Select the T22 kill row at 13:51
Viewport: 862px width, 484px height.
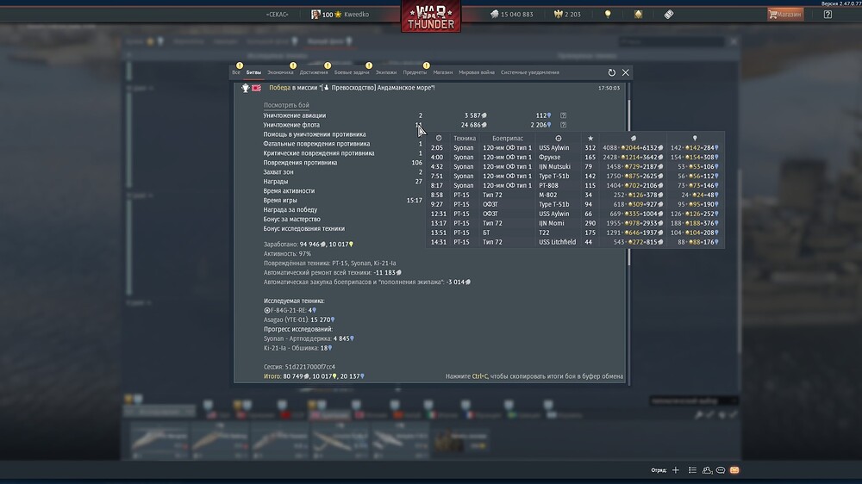[x=574, y=233]
